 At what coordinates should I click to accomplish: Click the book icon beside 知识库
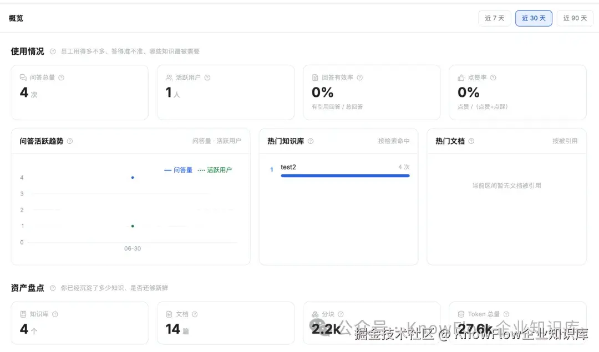click(x=23, y=314)
